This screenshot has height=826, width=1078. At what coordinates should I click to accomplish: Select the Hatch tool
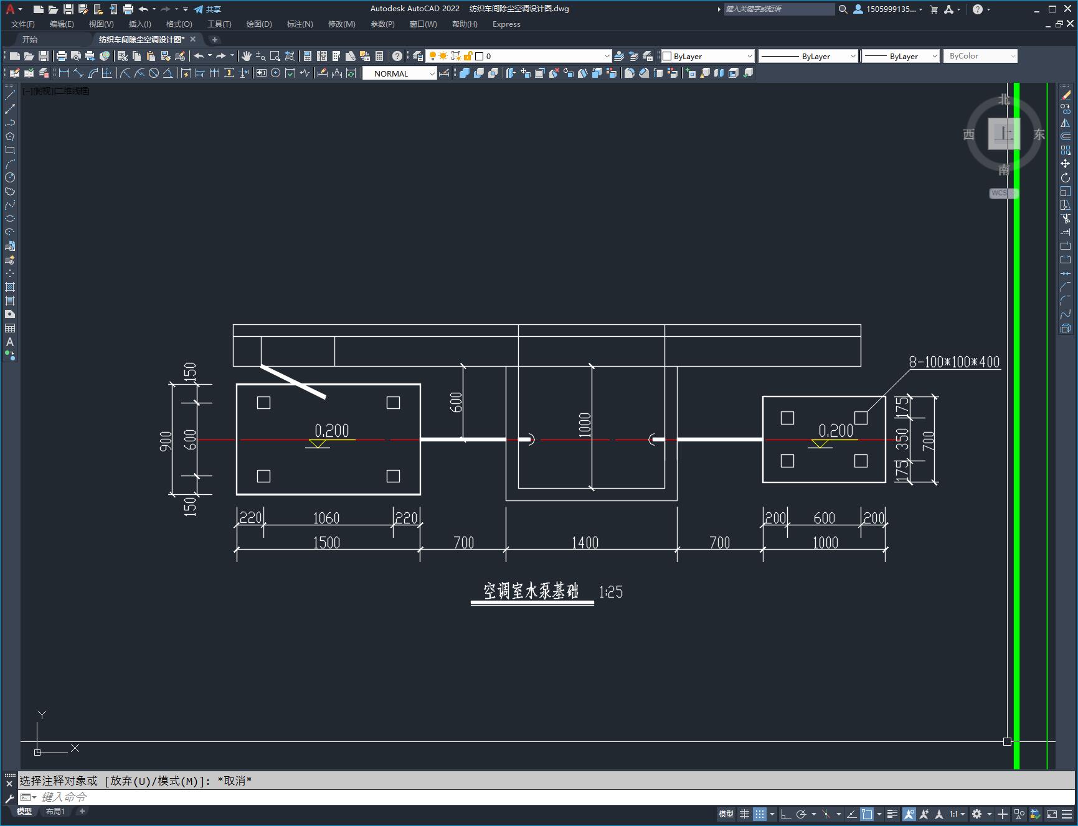(10, 287)
